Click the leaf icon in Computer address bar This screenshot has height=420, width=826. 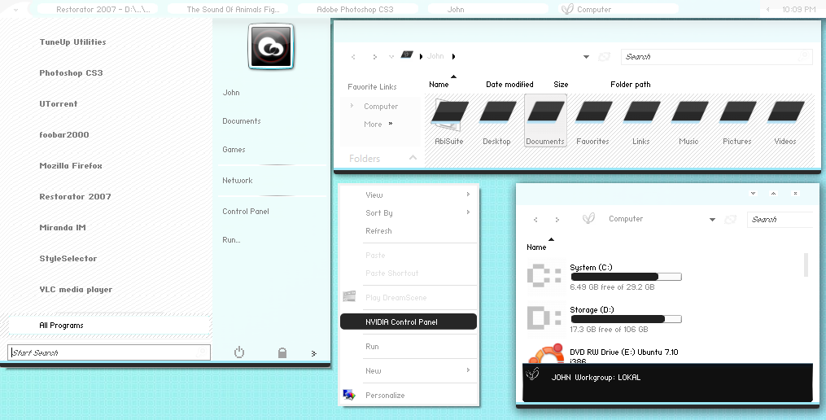coord(588,218)
